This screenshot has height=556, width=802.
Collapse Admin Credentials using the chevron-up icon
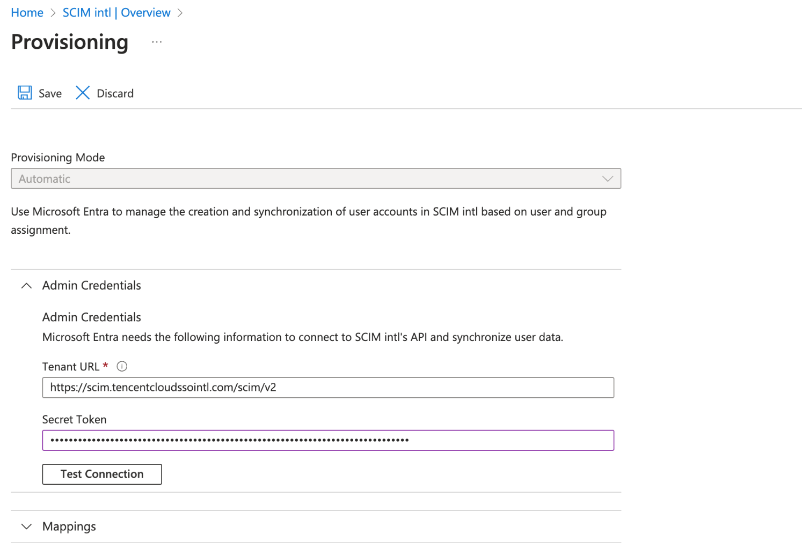coord(26,286)
